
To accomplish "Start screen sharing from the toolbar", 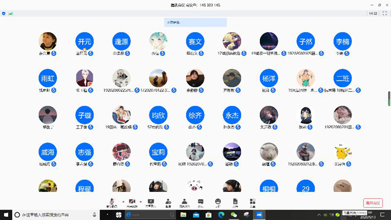I will (151, 203).
